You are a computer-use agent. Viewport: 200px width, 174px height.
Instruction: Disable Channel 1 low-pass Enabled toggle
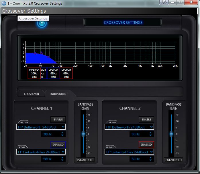click(58, 145)
